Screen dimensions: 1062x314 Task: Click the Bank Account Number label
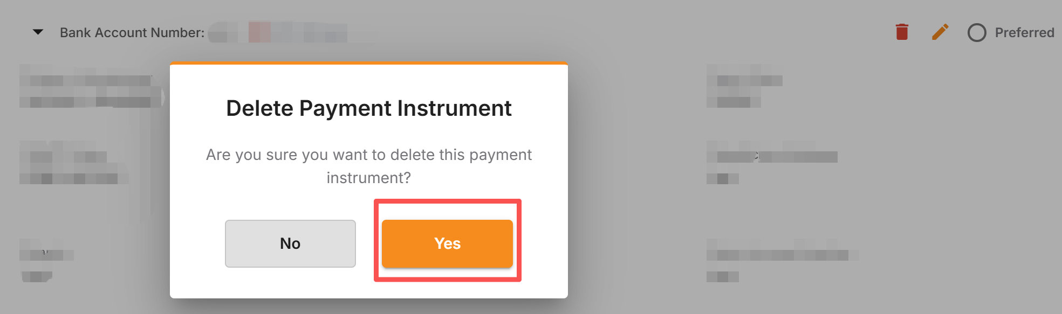pyautogui.click(x=132, y=33)
